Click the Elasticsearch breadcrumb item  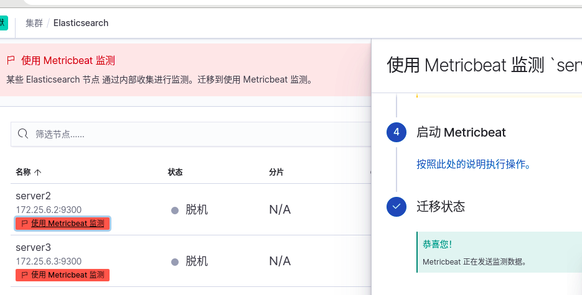coord(81,23)
